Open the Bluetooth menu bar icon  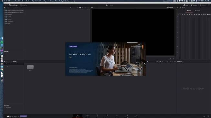point(185,1)
